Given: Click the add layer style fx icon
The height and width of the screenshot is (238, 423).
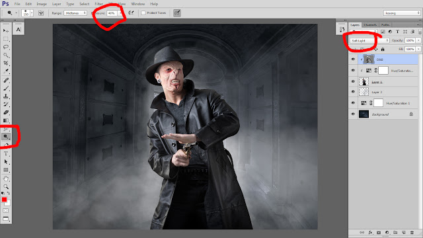Looking at the screenshot, I should coord(370,232).
